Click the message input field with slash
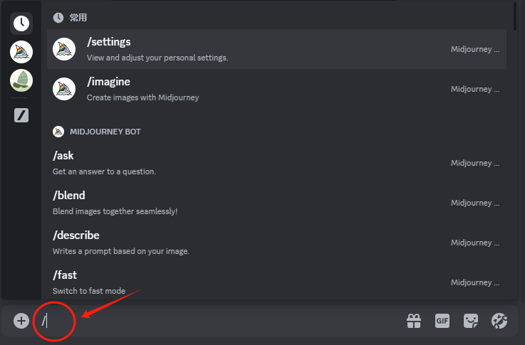Viewport: 525px width, 345px height. coord(218,321)
